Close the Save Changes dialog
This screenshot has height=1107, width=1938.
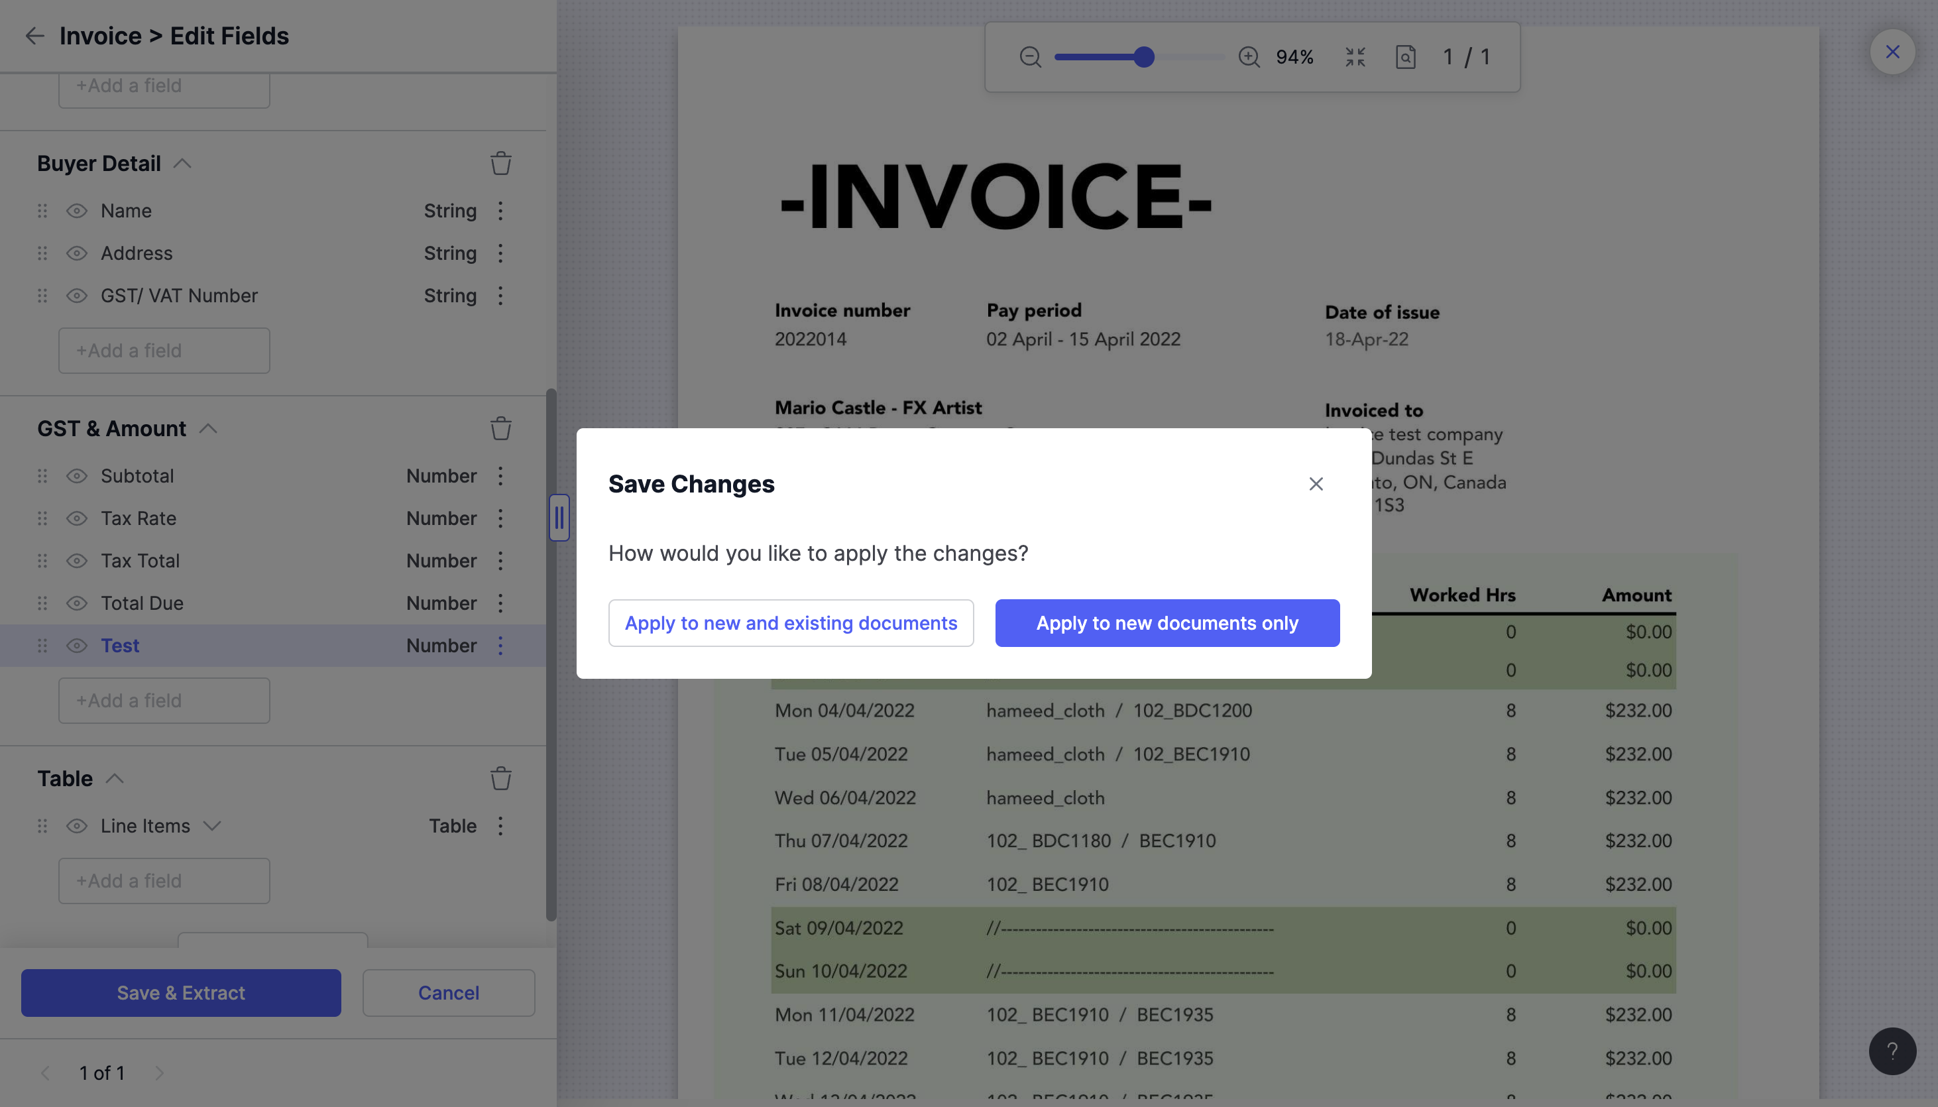tap(1316, 485)
